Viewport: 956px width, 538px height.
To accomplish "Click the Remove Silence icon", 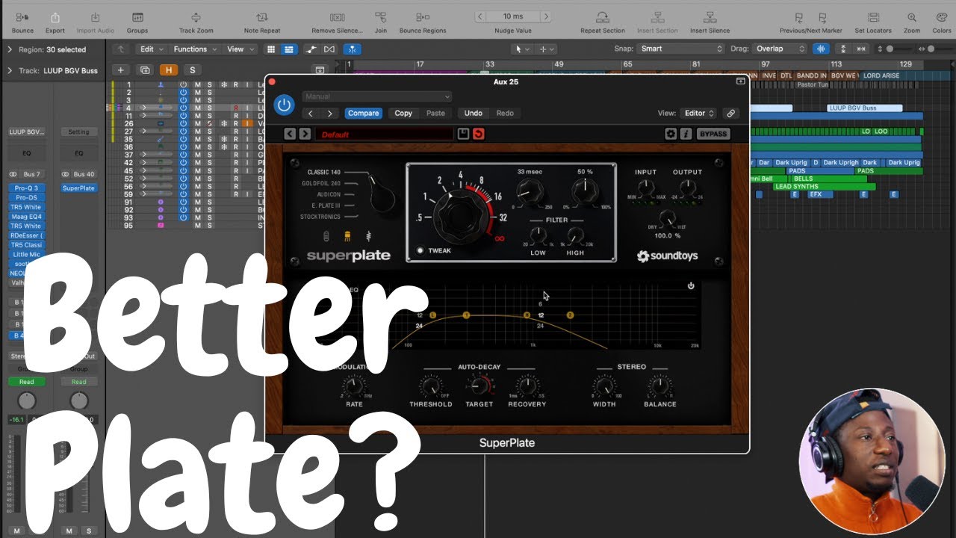I will (338, 17).
